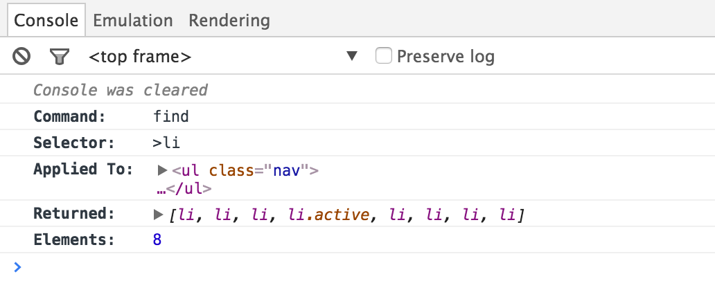Click the first li in returned array
The height and width of the screenshot is (281, 715).
point(186,216)
